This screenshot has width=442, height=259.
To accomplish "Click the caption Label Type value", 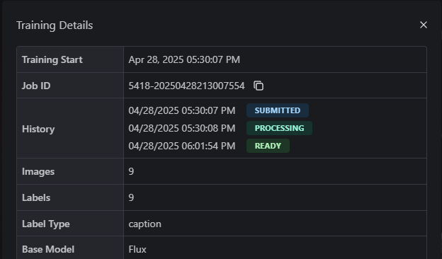I will (145, 224).
